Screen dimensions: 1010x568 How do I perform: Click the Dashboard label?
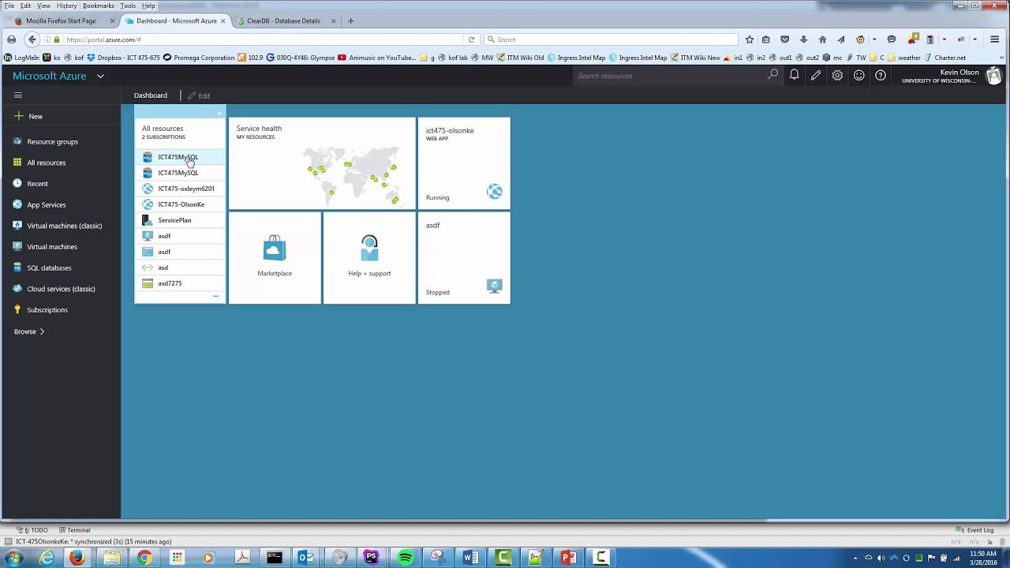(x=150, y=95)
